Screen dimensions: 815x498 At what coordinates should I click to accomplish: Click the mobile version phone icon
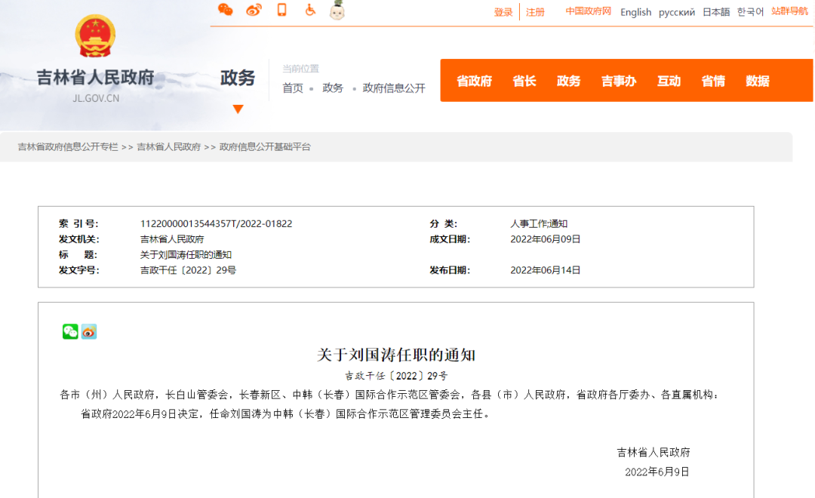pos(282,11)
